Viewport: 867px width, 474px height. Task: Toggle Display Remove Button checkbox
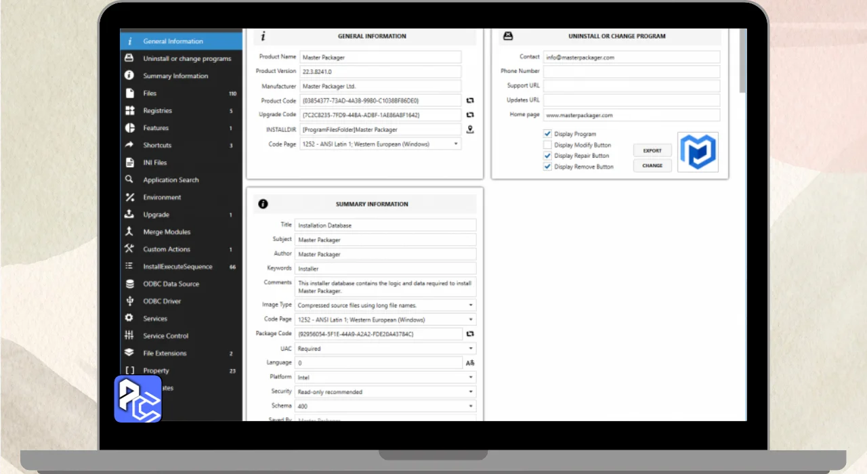pos(547,167)
